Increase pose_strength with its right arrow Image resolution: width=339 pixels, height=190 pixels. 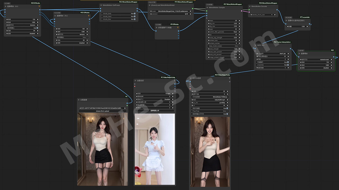[239, 49]
